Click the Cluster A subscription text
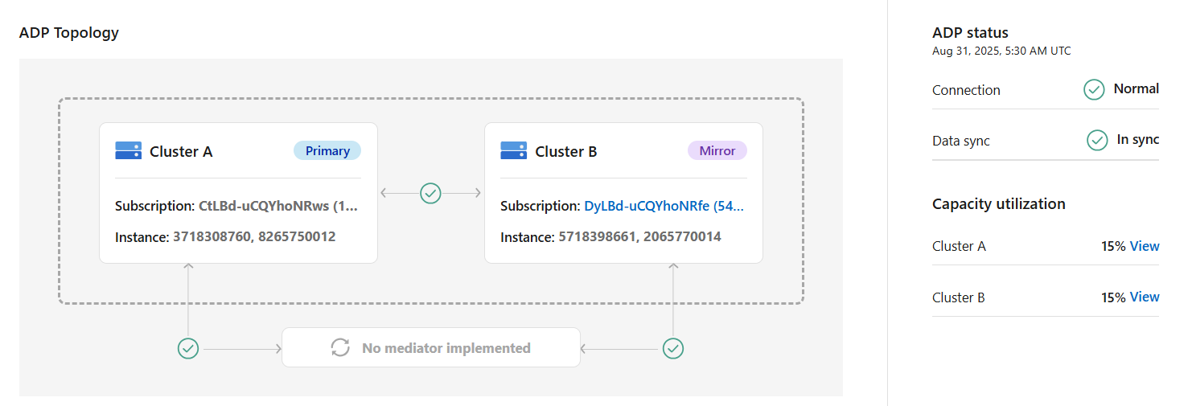The image size is (1188, 406). (277, 206)
